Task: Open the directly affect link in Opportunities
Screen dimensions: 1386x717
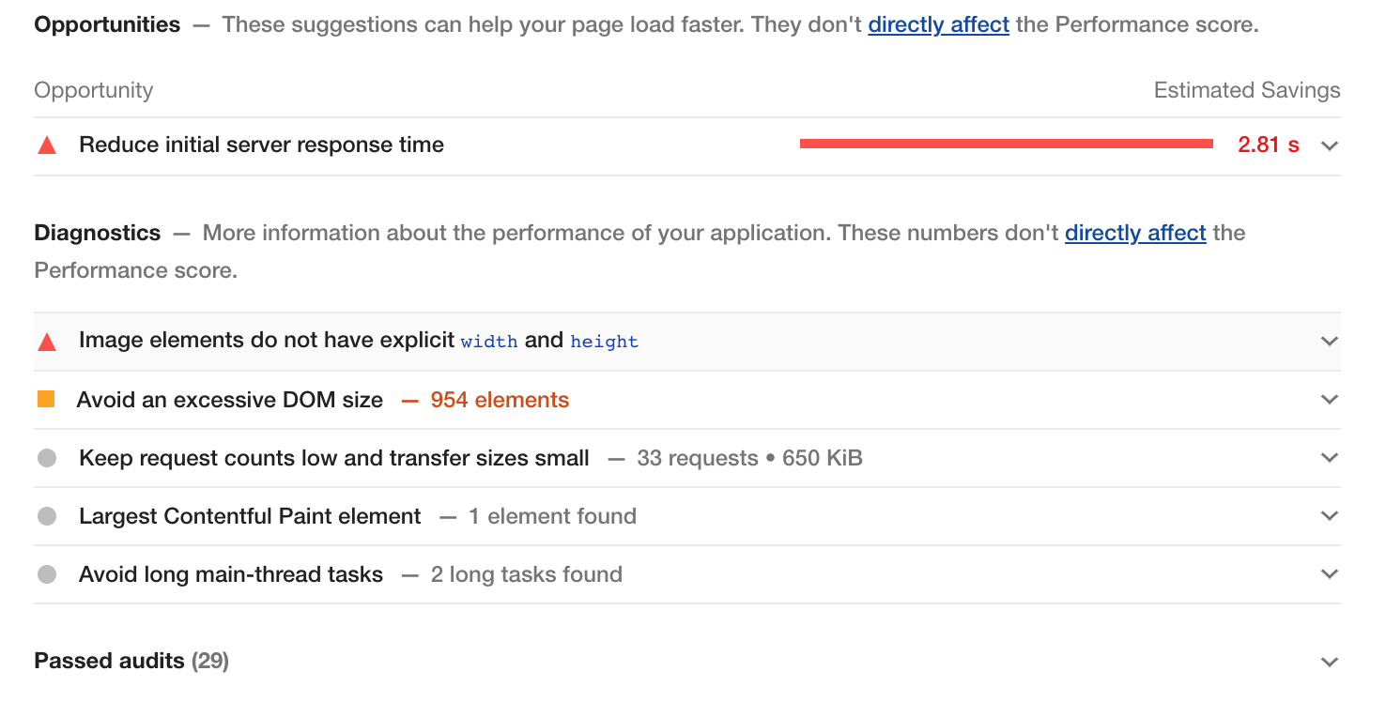Action: [938, 25]
